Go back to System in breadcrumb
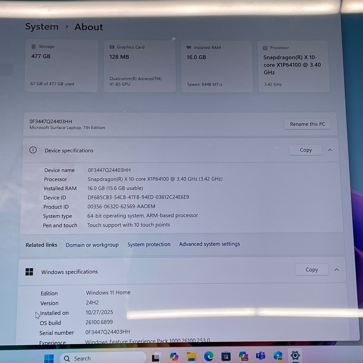Viewport: 363px width, 363px height. (x=42, y=27)
